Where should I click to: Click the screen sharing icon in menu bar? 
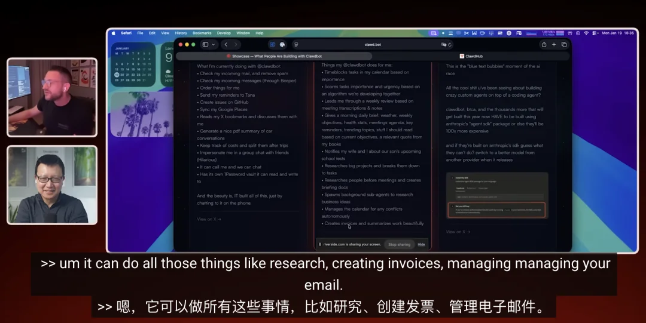[434, 33]
